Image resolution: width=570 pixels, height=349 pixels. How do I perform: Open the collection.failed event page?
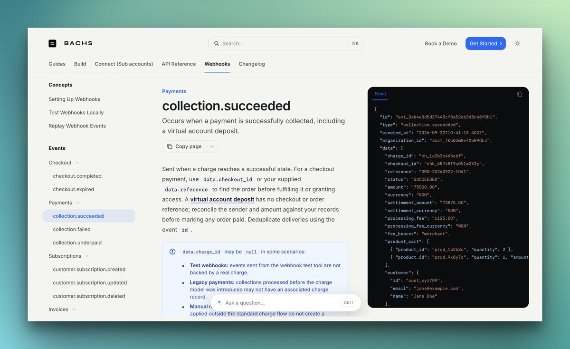[x=71, y=229]
